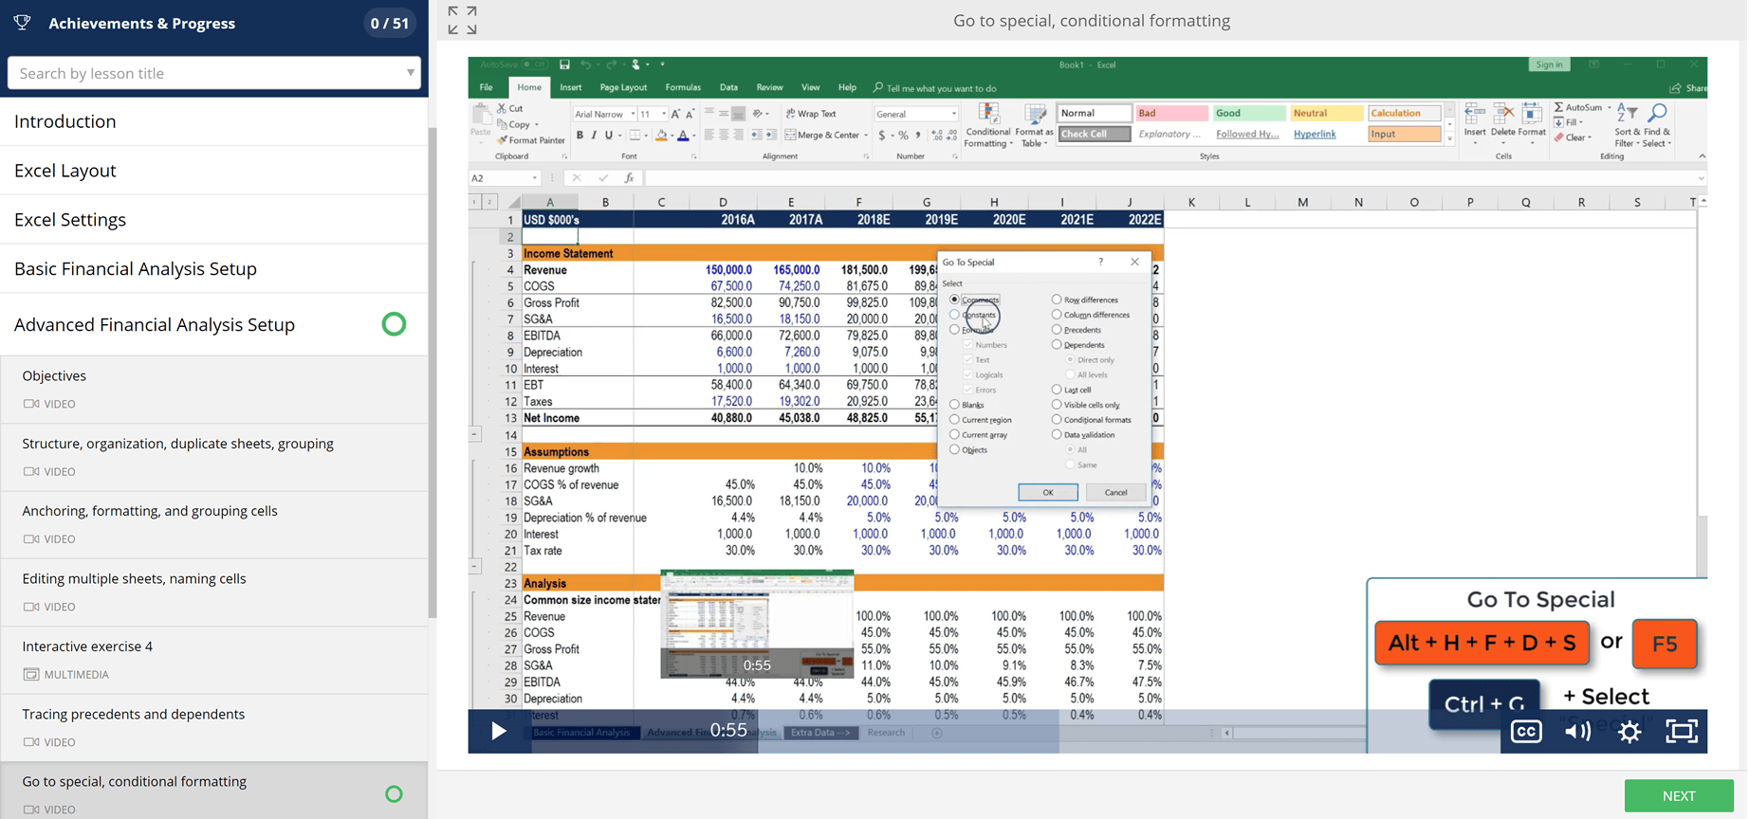Select the Constants radio button
The width and height of the screenshot is (1749, 819).
click(955, 315)
